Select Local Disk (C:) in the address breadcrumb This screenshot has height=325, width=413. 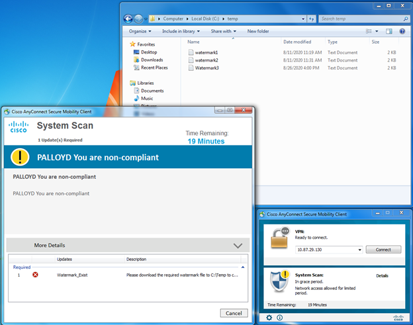point(205,19)
